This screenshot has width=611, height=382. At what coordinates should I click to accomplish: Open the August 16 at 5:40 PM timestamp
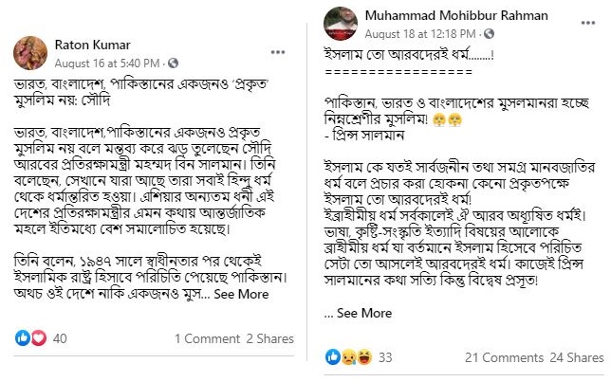108,63
